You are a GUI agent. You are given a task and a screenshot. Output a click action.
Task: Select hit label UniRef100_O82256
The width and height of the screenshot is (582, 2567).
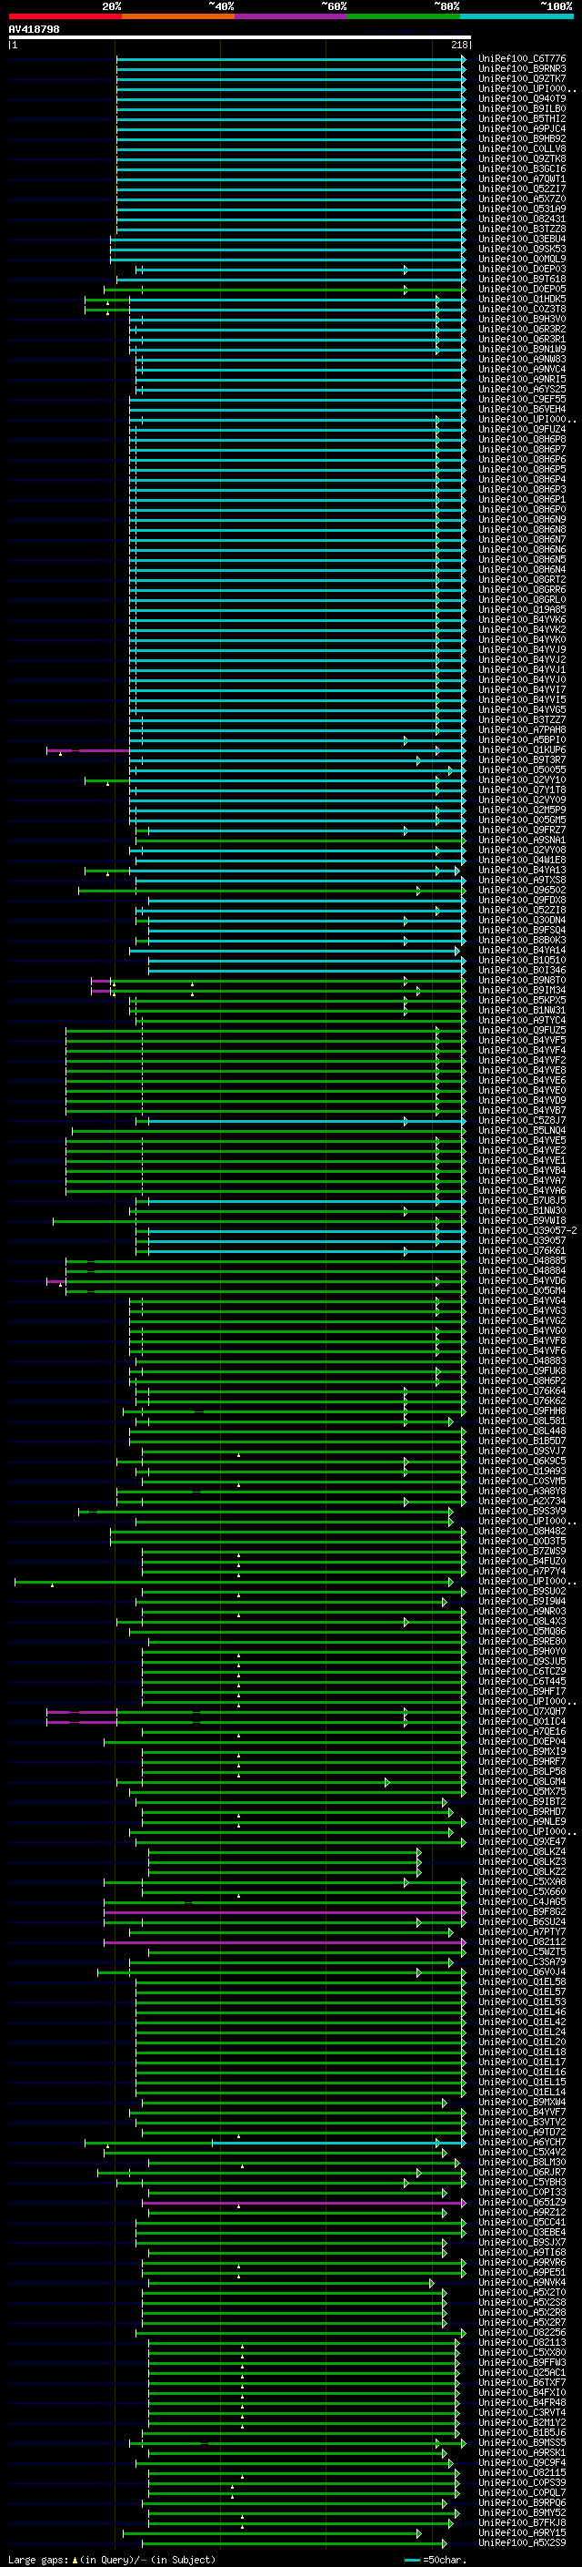(521, 2332)
